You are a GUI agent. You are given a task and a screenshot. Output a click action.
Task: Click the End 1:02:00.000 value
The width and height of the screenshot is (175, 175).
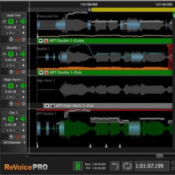pos(99,168)
